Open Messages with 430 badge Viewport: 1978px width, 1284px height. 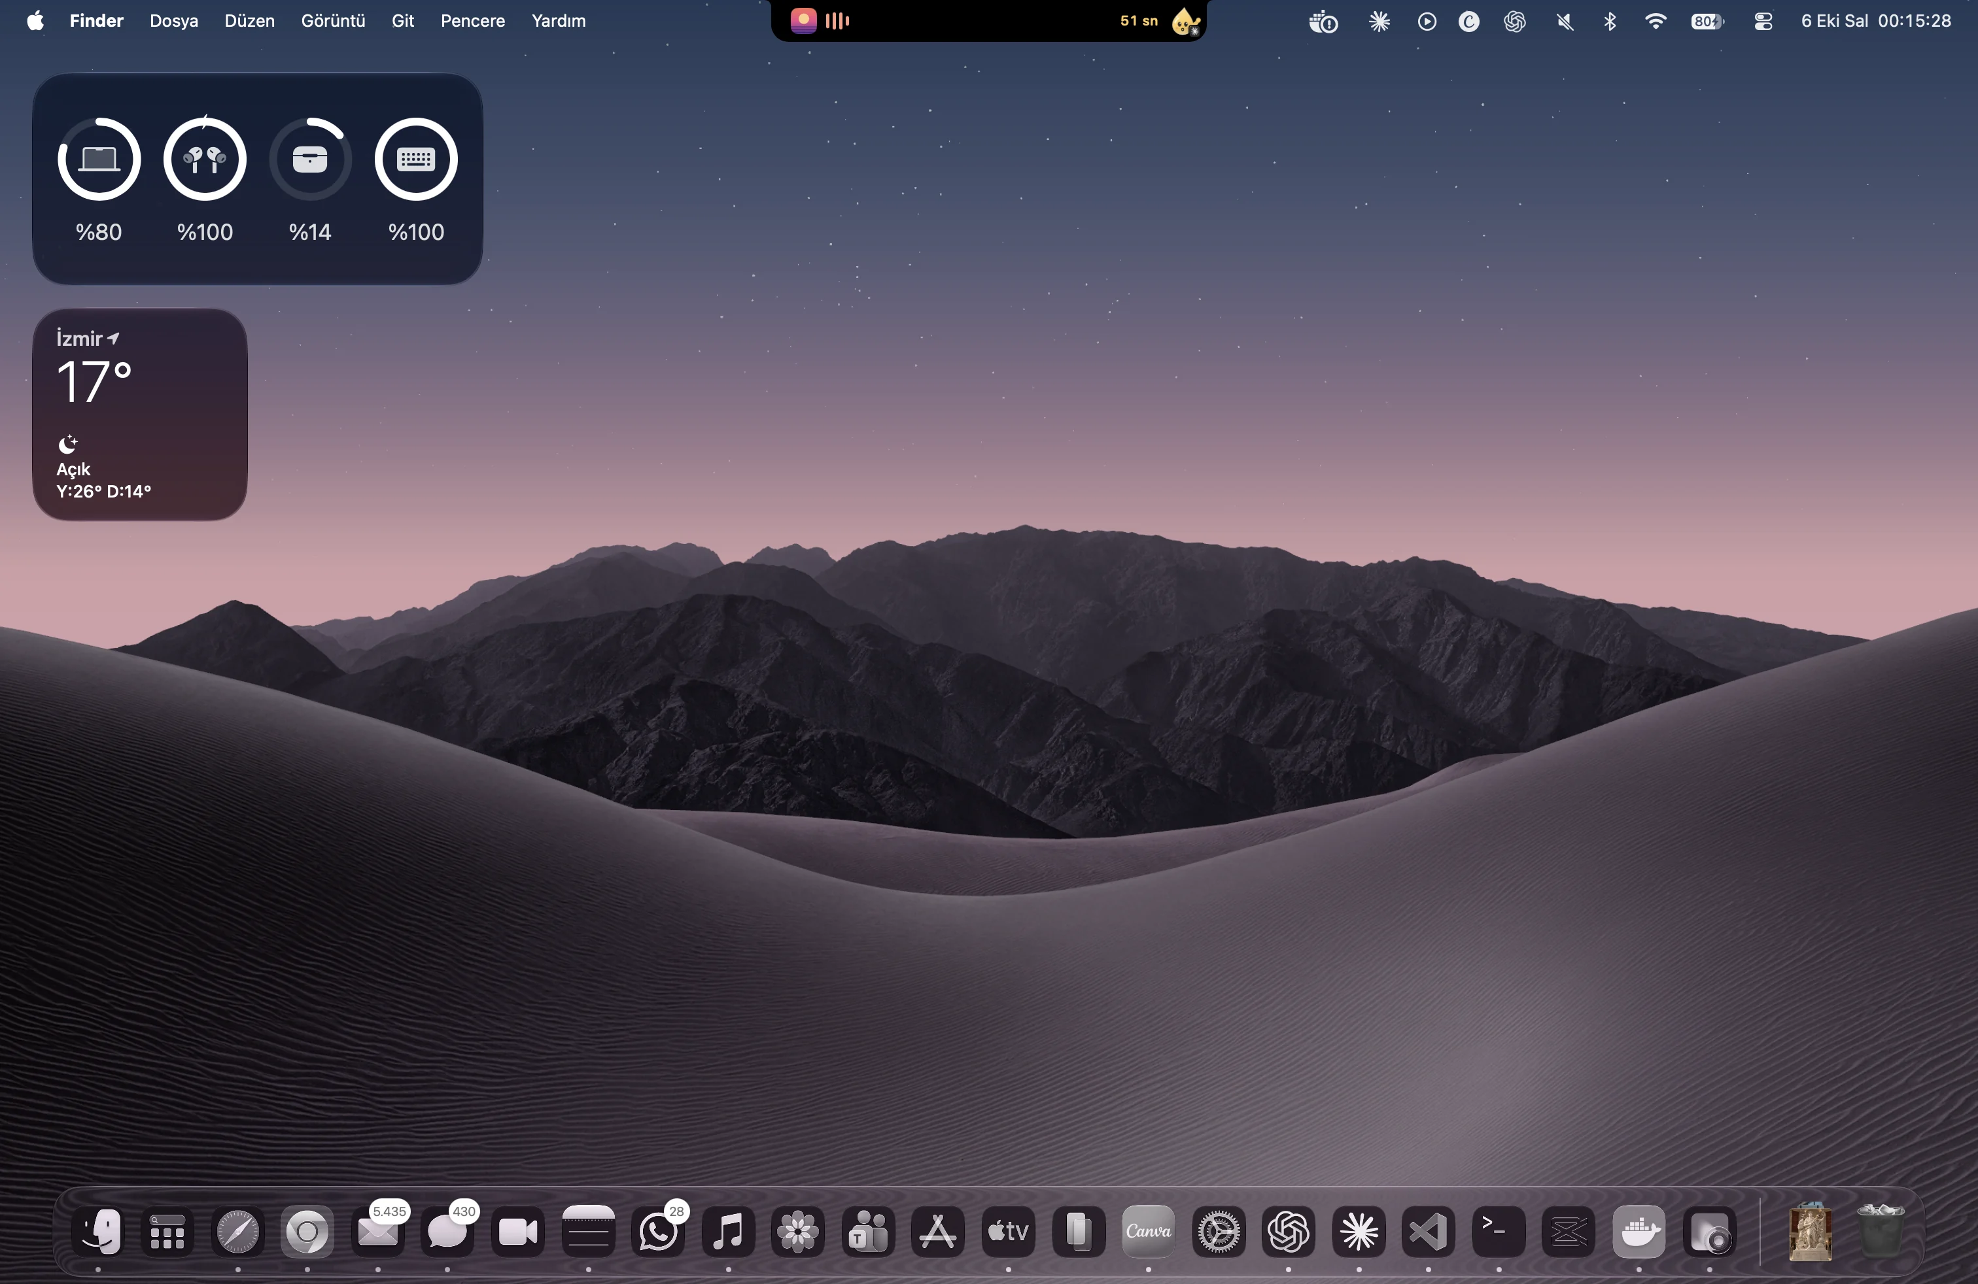point(447,1231)
